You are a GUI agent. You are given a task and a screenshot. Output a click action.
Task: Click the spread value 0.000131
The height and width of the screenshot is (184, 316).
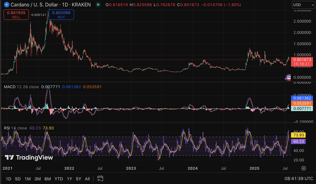39,15
